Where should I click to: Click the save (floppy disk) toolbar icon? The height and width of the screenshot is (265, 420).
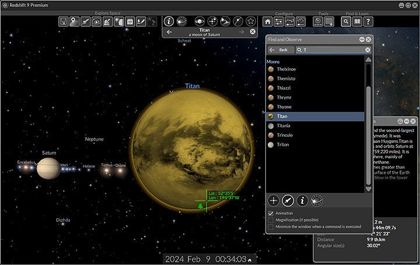click(x=63, y=22)
